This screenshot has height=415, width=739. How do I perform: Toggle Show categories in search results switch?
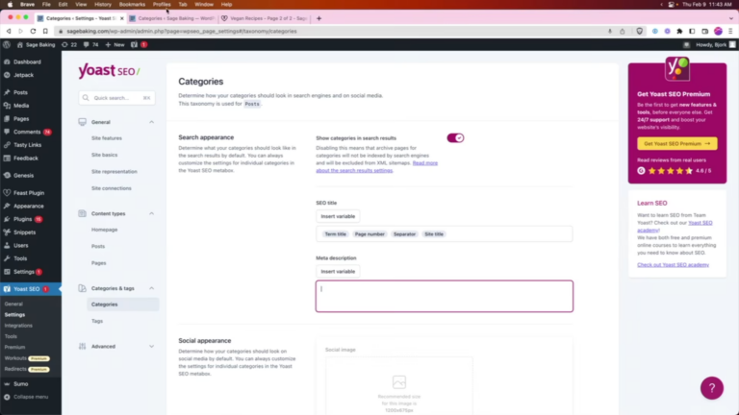point(455,138)
